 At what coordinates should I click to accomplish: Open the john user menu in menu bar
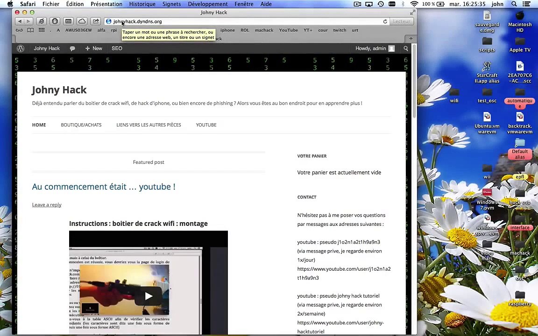[x=497, y=4]
